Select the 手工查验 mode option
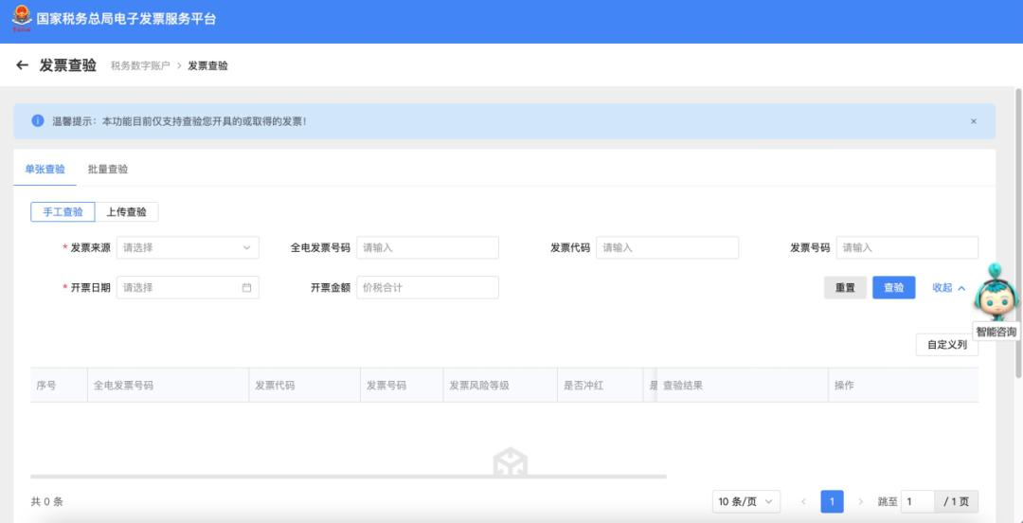The height and width of the screenshot is (523, 1023). [63, 212]
